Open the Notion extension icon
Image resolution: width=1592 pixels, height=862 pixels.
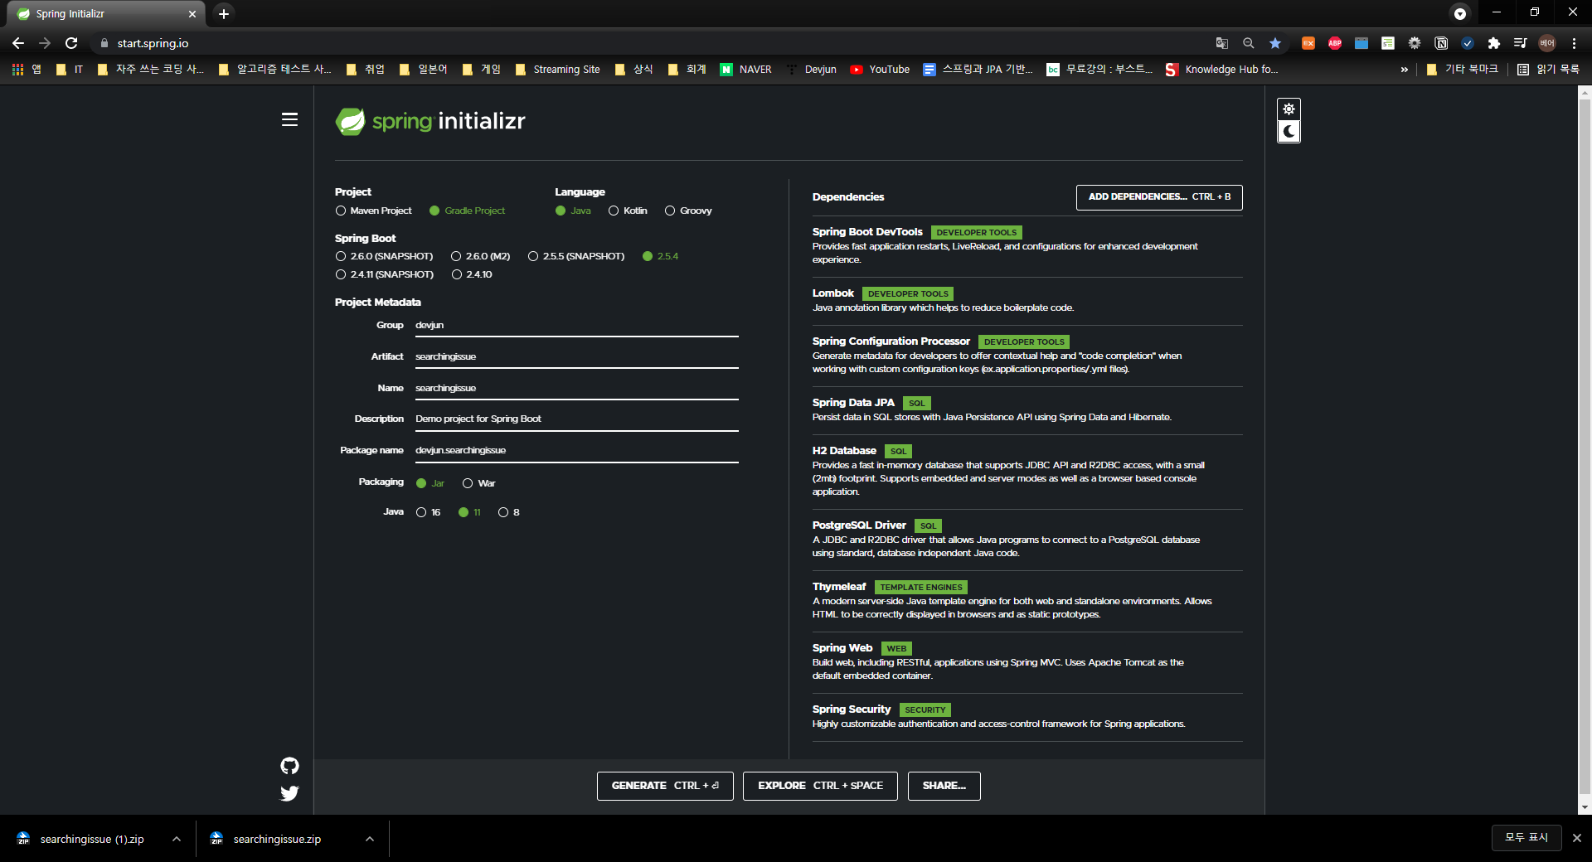(1441, 43)
